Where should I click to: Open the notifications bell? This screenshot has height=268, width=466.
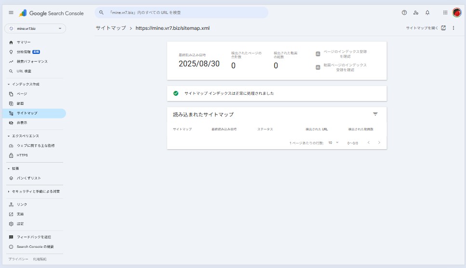[427, 13]
